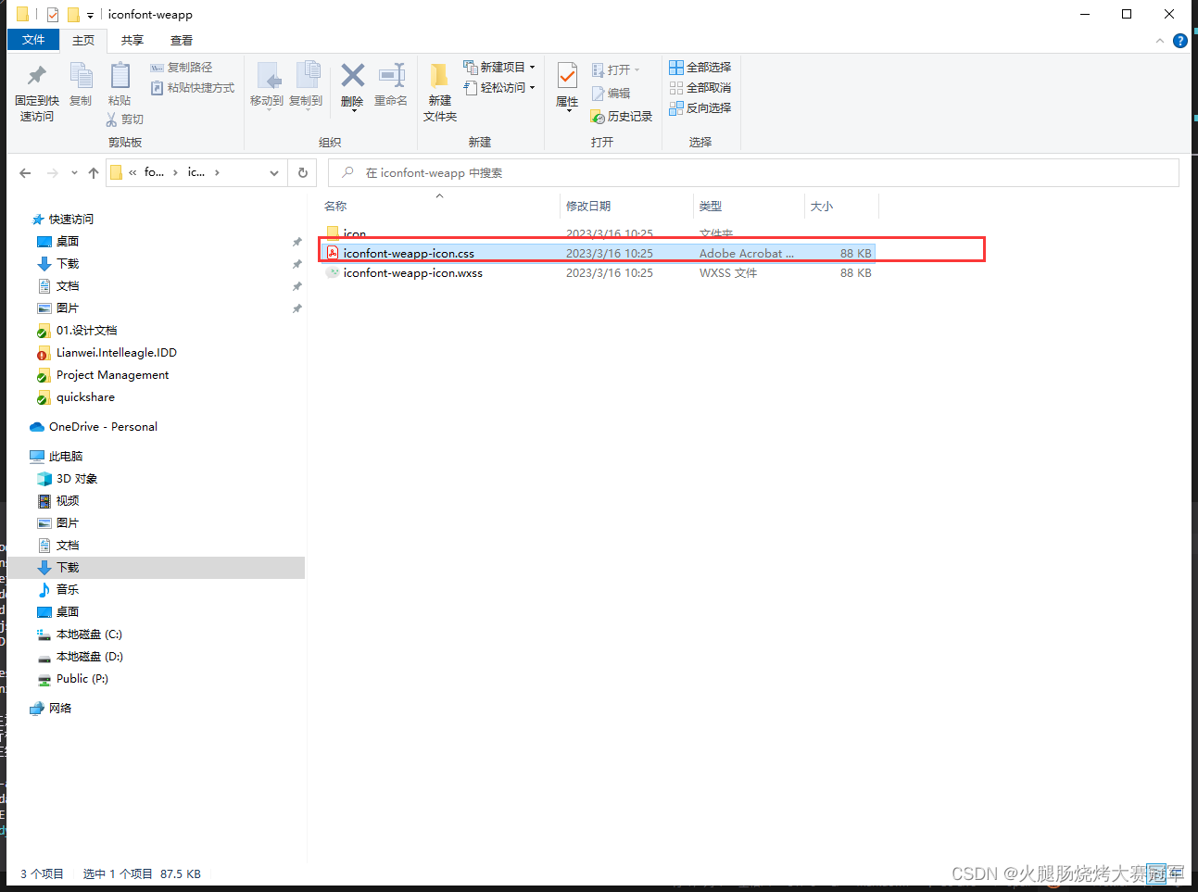
Task: Sort by the Type (类型) column header
Action: [x=711, y=207]
